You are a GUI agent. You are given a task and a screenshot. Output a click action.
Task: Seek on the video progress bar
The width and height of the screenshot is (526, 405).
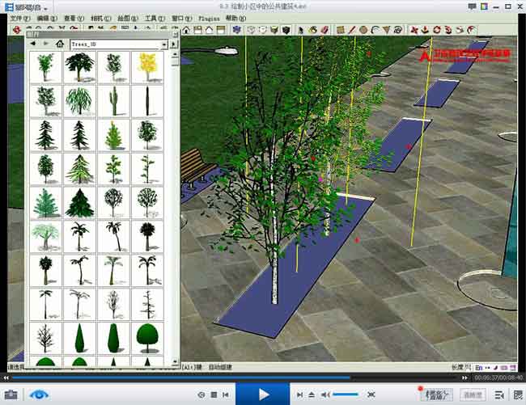[x=235, y=378]
